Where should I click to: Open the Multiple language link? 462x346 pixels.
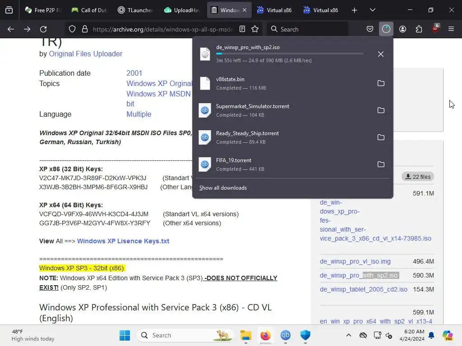coord(139,114)
